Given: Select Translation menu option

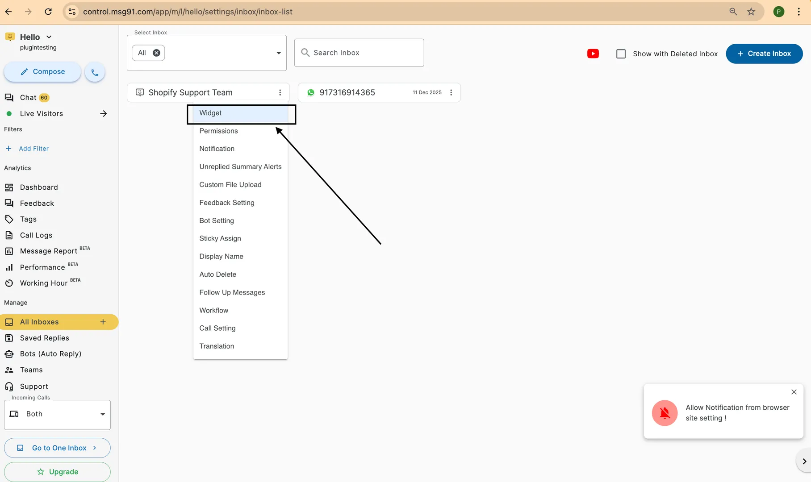Looking at the screenshot, I should coord(240,346).
